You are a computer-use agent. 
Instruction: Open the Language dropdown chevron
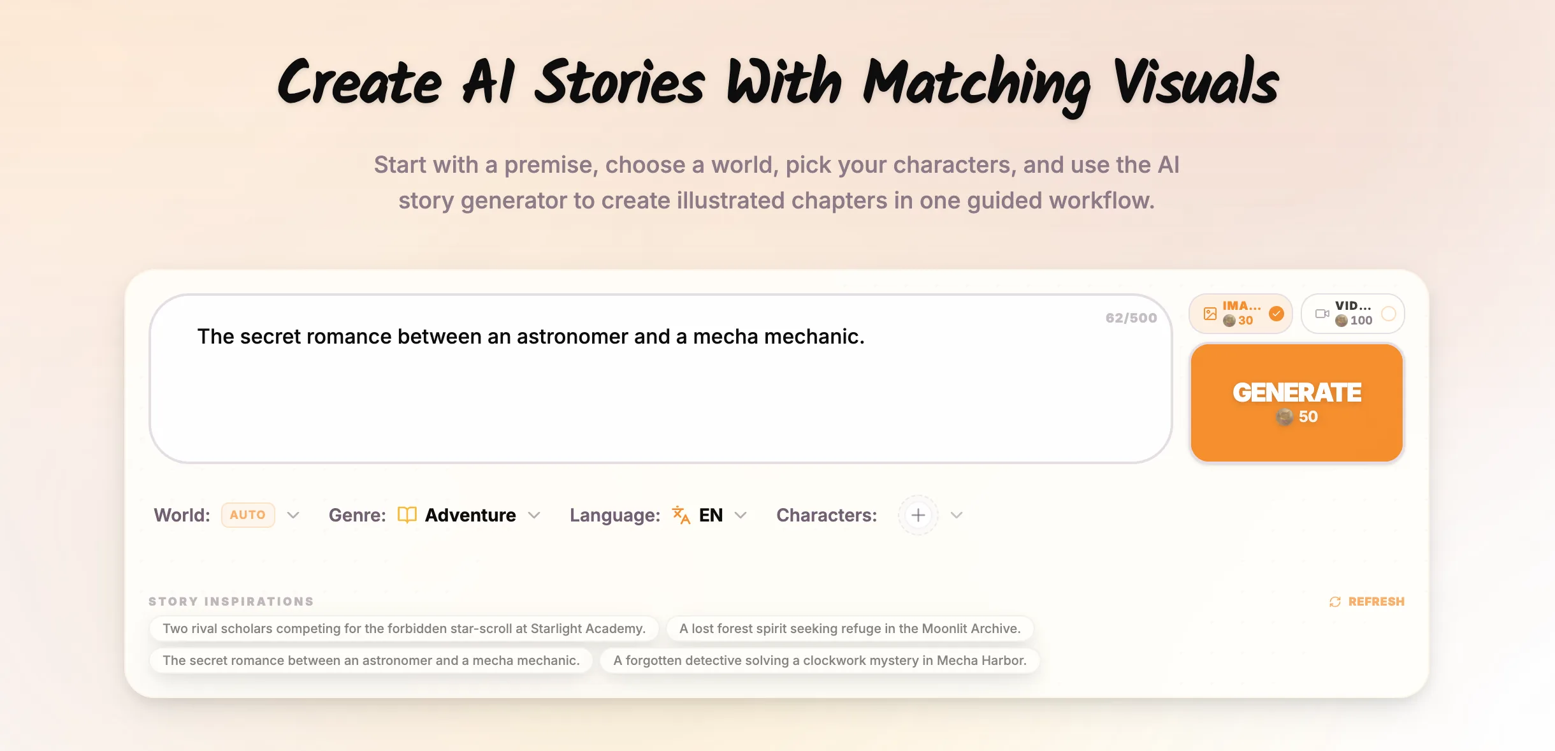741,515
